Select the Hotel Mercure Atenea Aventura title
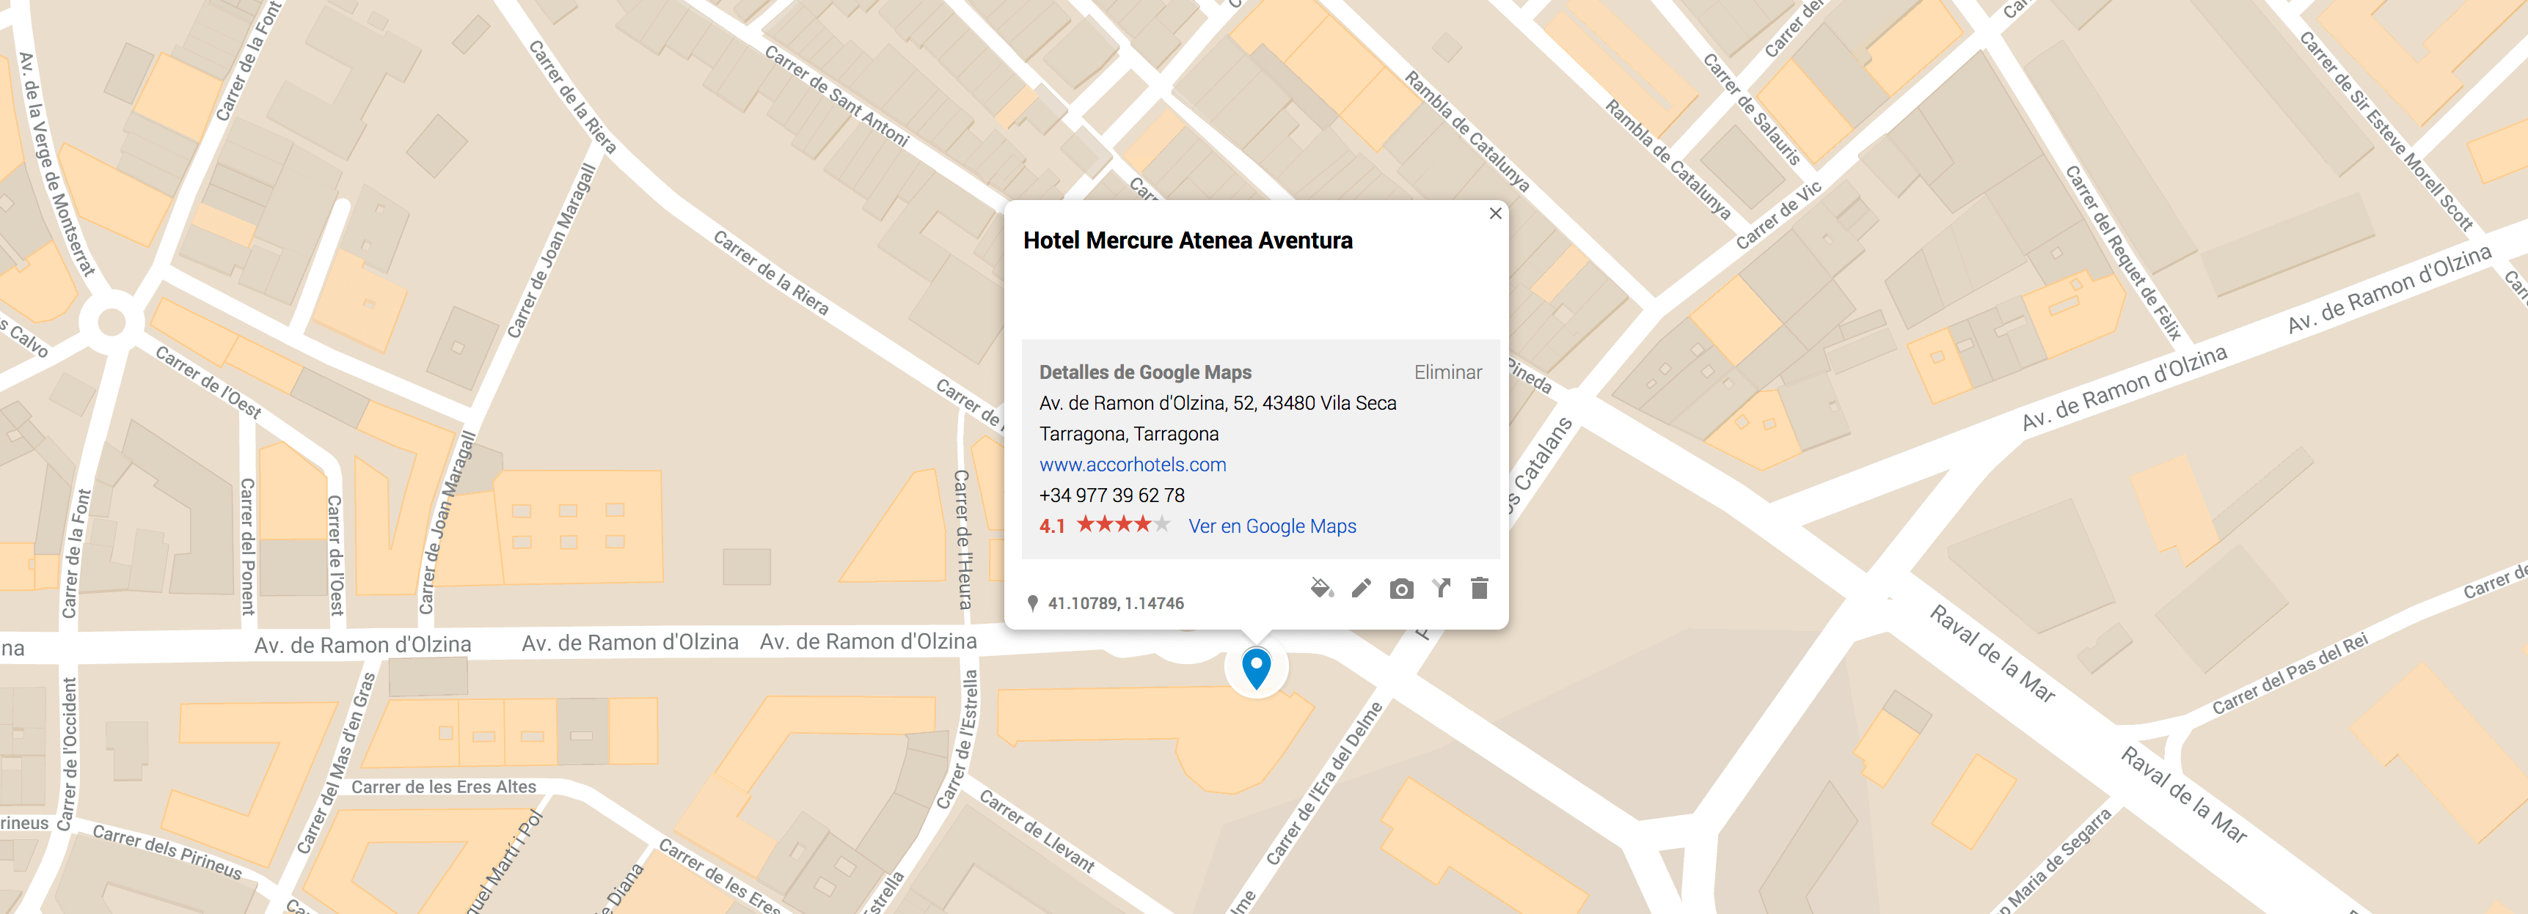This screenshot has width=2528, height=914. [x=1188, y=240]
